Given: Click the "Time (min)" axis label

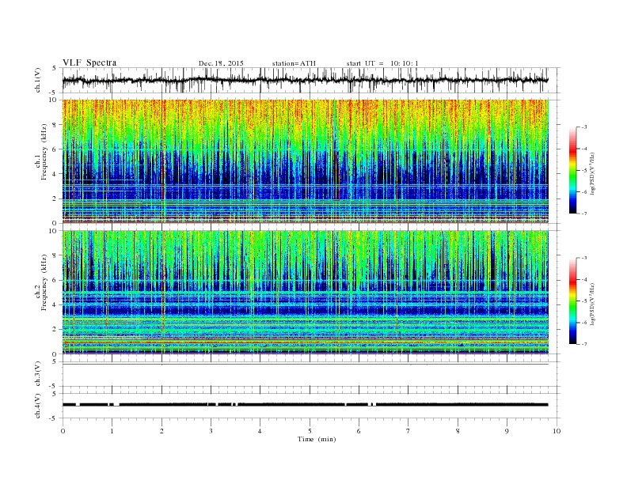Looking at the screenshot, I should [317, 439].
